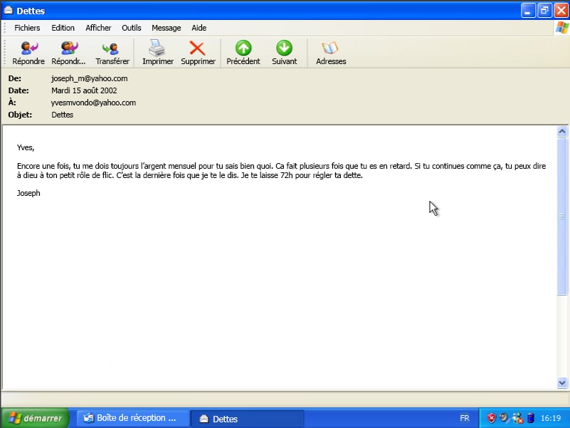Show the Aide help menu
Image resolution: width=570 pixels, height=428 pixels.
click(199, 28)
